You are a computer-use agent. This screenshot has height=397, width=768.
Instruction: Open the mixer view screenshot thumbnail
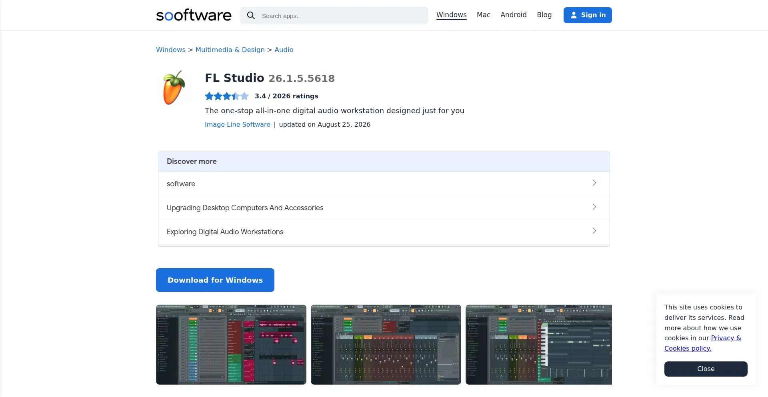(x=386, y=345)
